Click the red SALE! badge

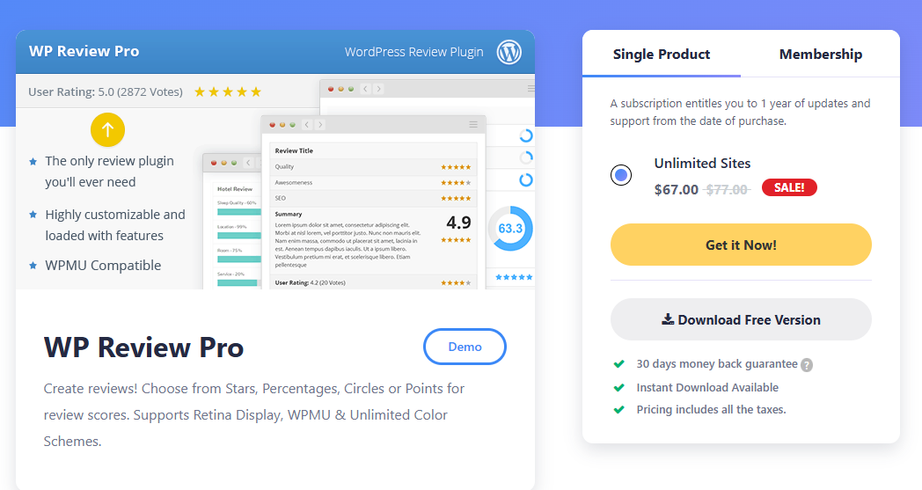[x=789, y=187]
